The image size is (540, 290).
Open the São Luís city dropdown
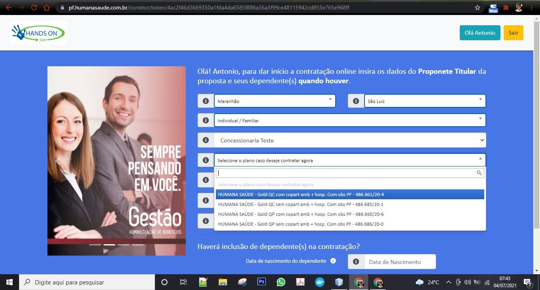(425, 101)
